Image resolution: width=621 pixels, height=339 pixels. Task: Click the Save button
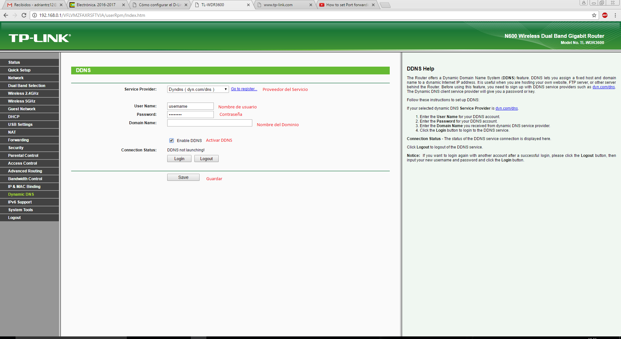coord(183,177)
